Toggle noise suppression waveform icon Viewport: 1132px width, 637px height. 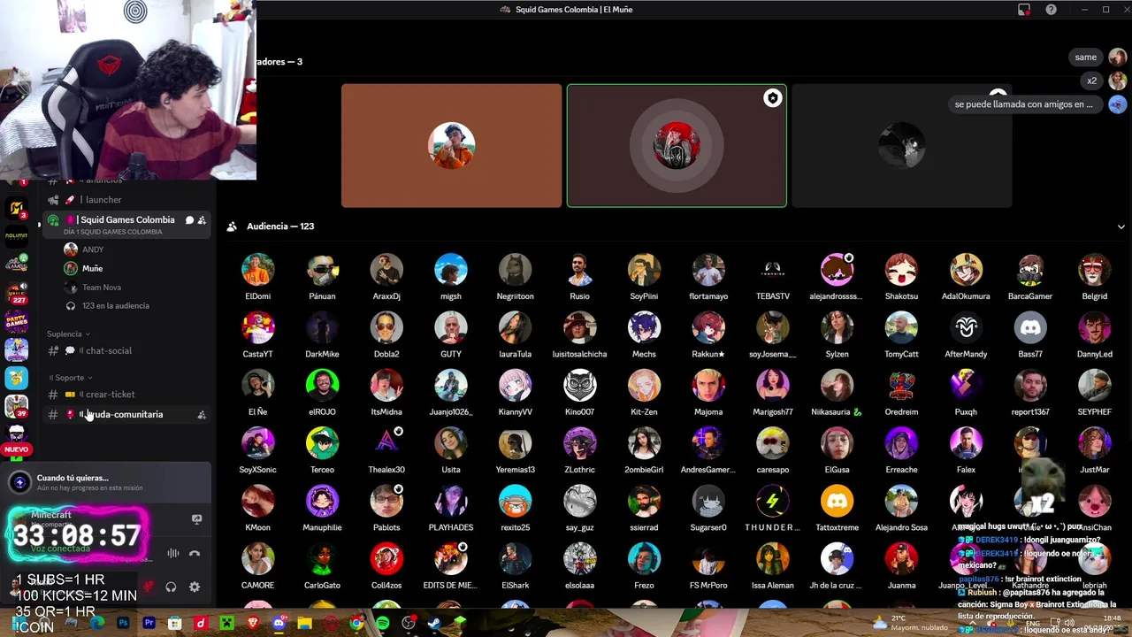click(x=173, y=554)
